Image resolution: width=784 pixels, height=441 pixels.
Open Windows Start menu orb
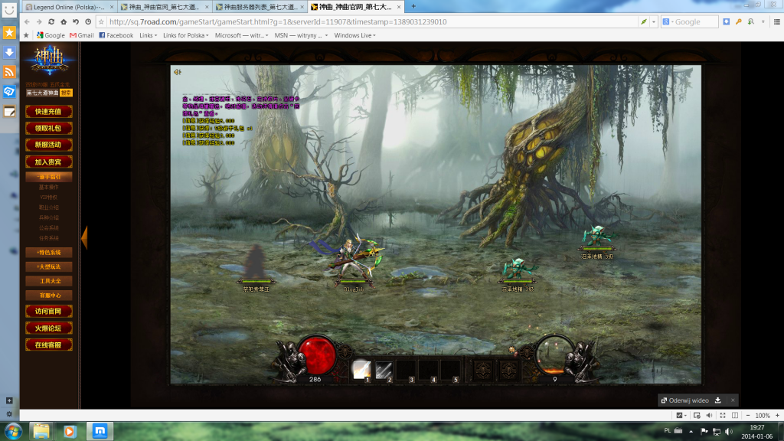pyautogui.click(x=12, y=431)
